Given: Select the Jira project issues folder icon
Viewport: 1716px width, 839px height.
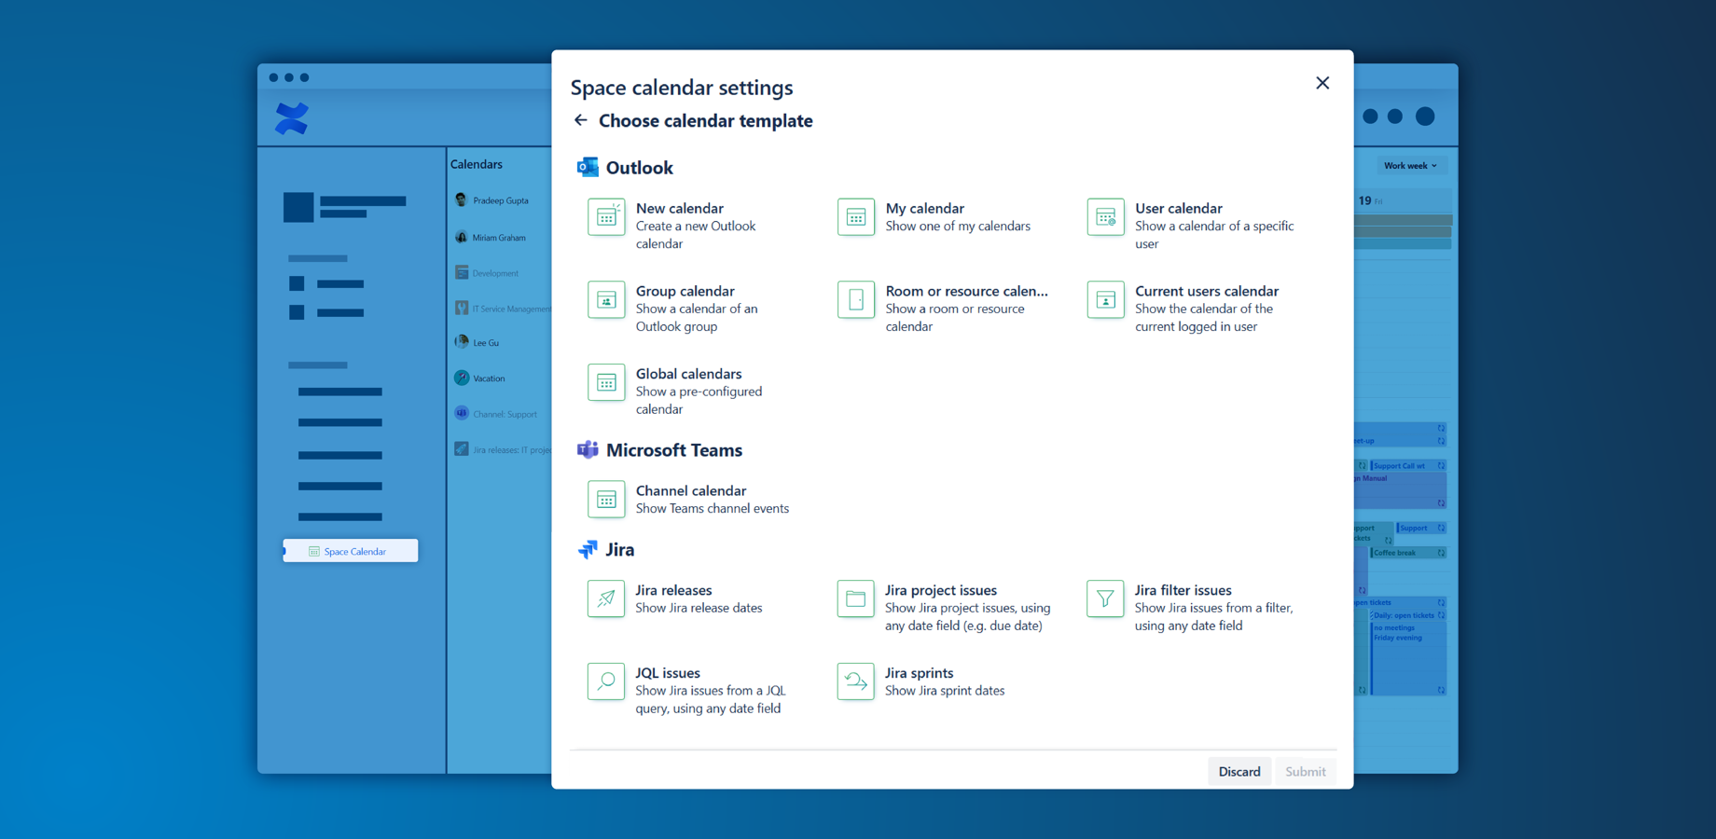Looking at the screenshot, I should (855, 598).
